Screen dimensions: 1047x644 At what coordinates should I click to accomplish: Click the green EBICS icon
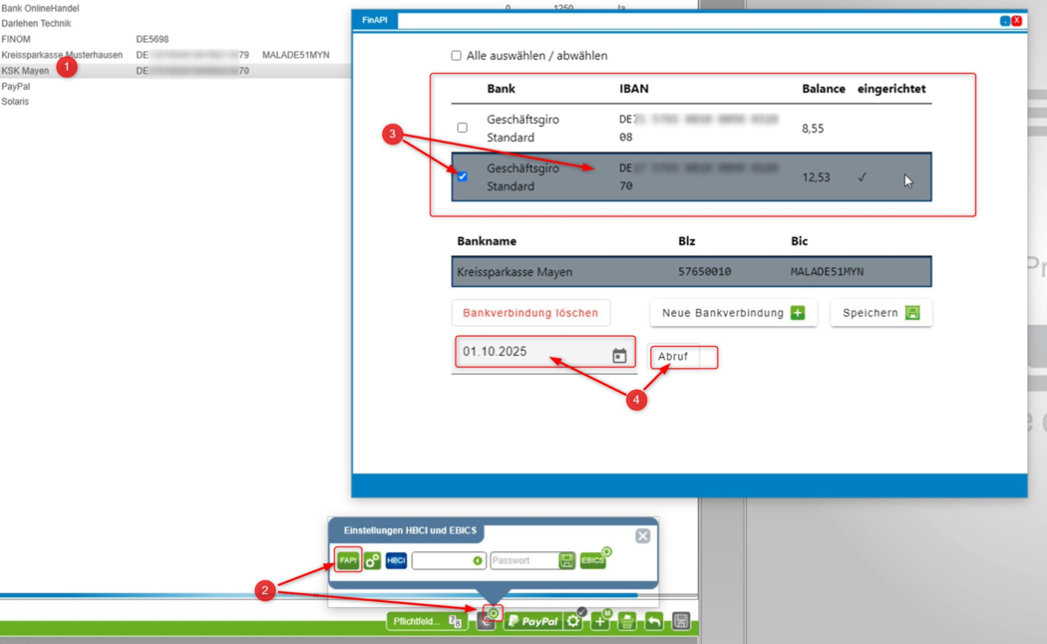point(593,560)
